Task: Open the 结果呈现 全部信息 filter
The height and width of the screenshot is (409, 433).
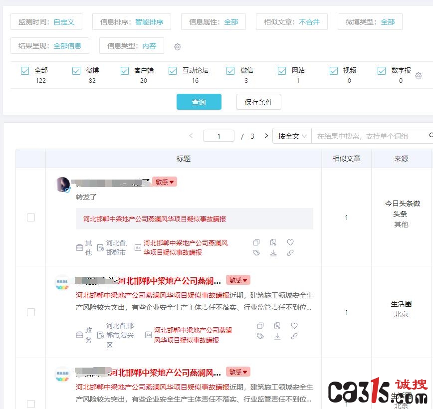Action: coord(50,45)
